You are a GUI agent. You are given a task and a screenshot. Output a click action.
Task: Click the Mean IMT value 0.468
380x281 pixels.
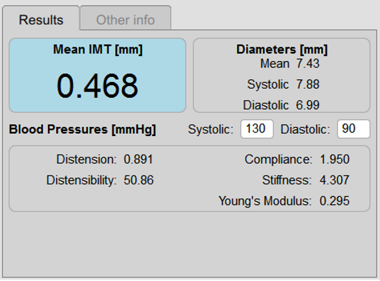point(97,86)
